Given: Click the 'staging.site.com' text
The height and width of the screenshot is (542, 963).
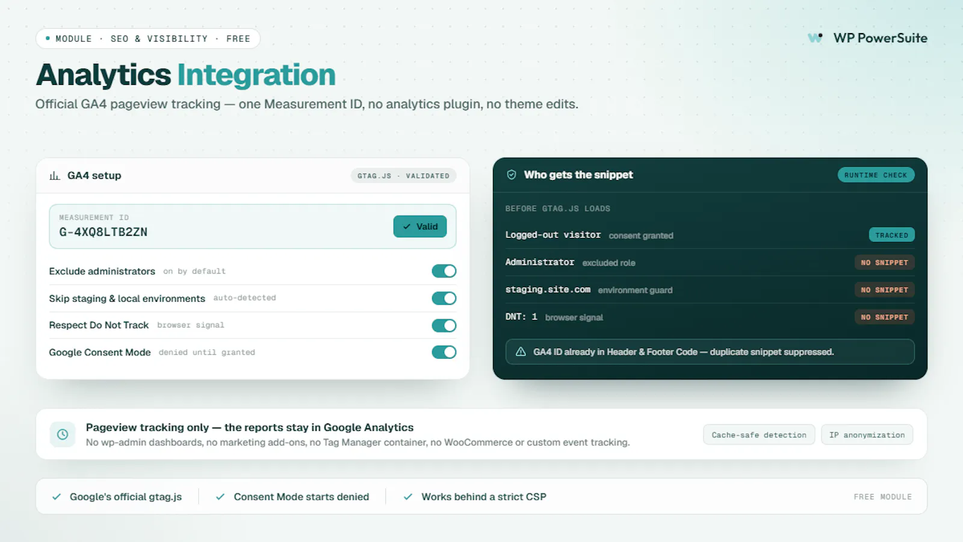Looking at the screenshot, I should pos(548,290).
